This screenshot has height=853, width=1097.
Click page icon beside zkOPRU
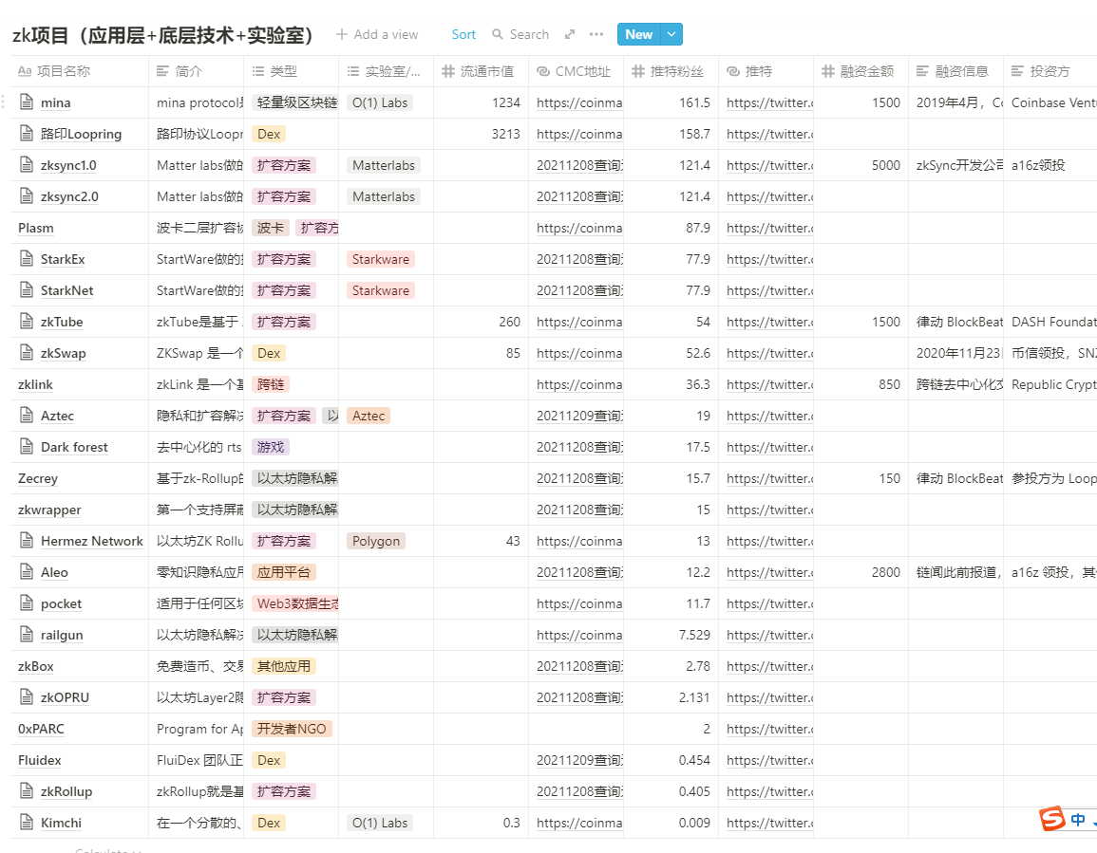(x=27, y=697)
